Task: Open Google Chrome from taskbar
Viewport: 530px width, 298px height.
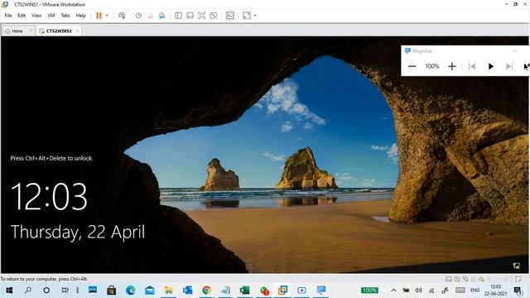Action: (x=206, y=291)
